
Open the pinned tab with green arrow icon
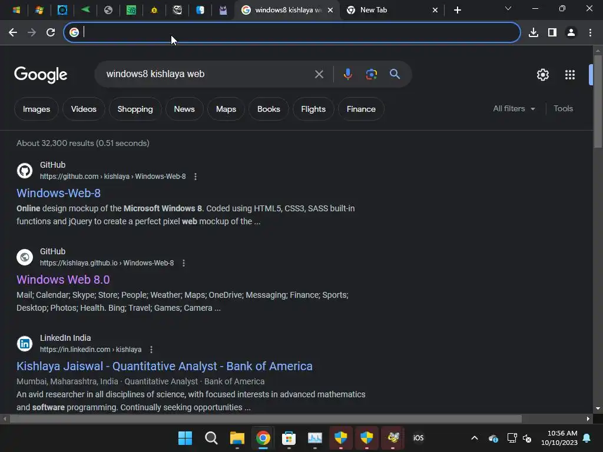[x=85, y=10]
